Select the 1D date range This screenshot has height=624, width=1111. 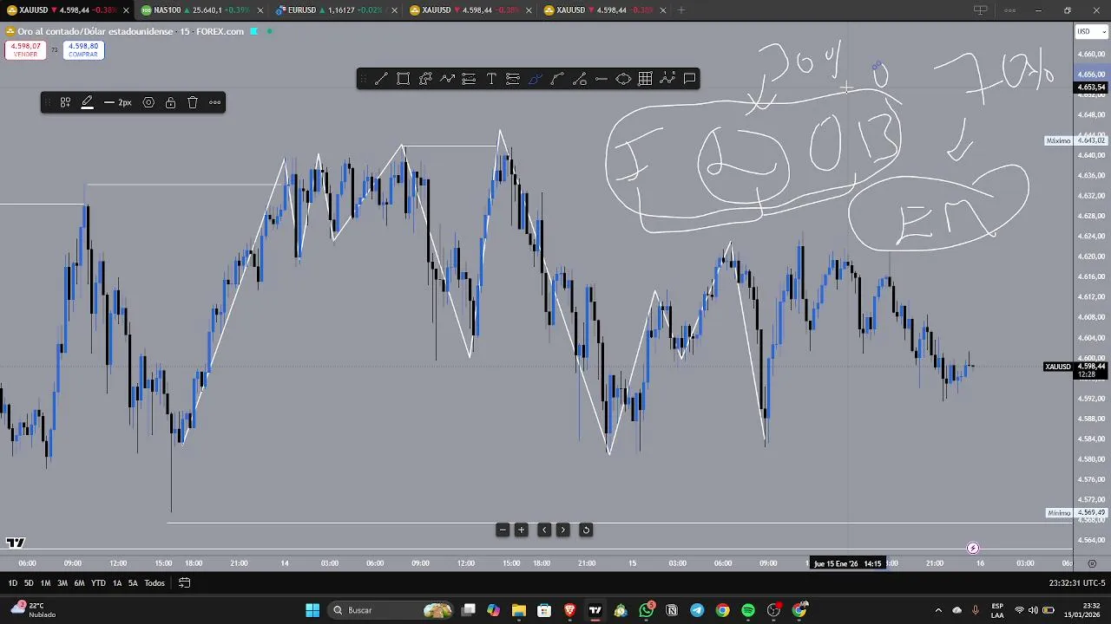(x=13, y=583)
